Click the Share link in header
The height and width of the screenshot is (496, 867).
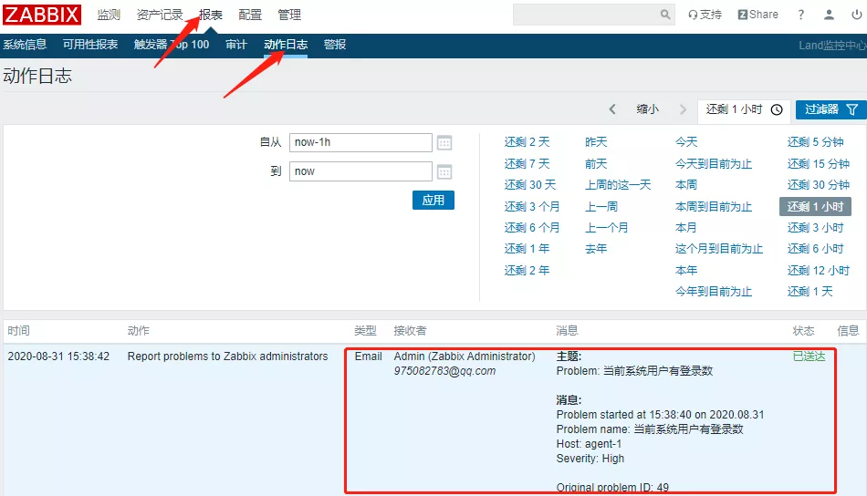pyautogui.click(x=758, y=15)
